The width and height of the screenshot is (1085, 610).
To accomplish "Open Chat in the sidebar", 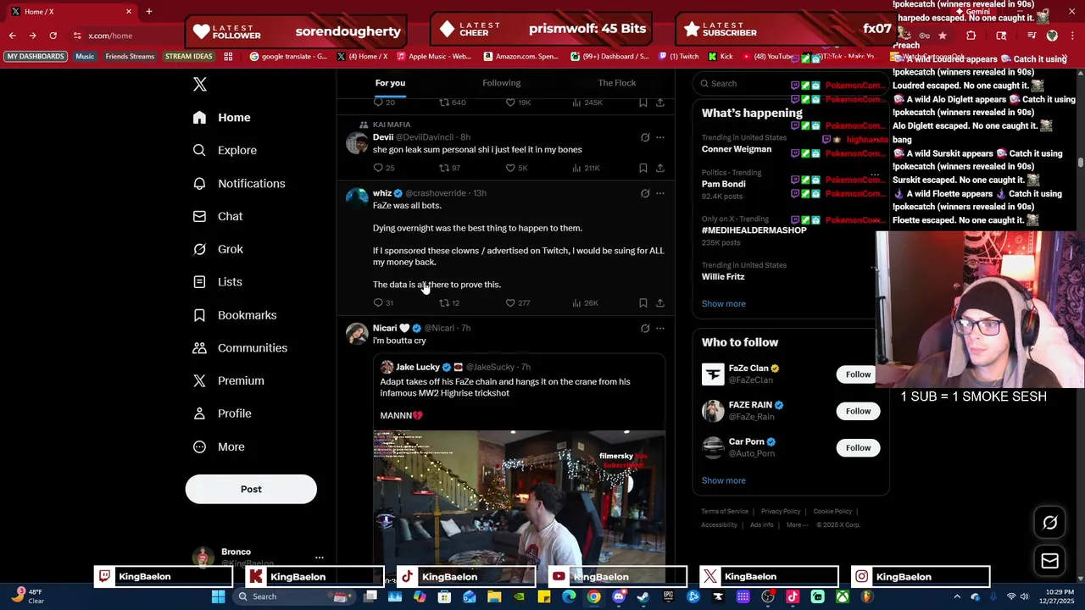I will [x=218, y=216].
